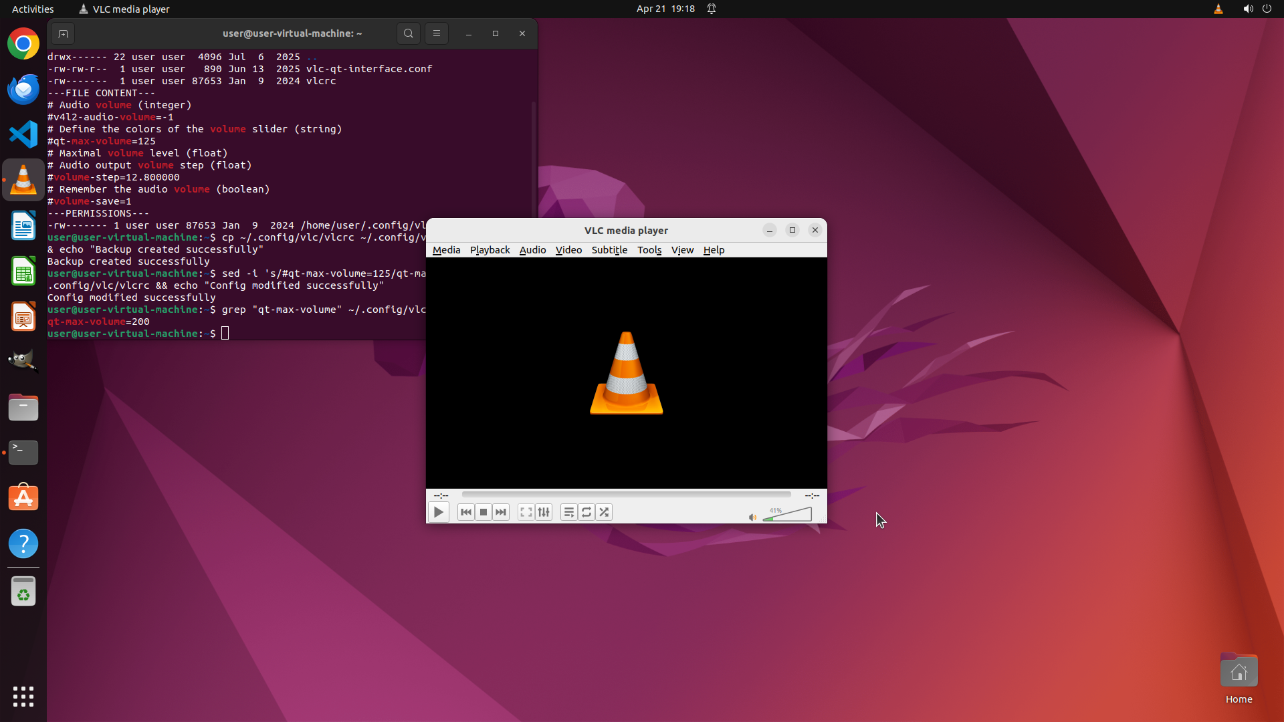Skip to next media track
Screen dimensions: 1284x722
click(x=501, y=512)
